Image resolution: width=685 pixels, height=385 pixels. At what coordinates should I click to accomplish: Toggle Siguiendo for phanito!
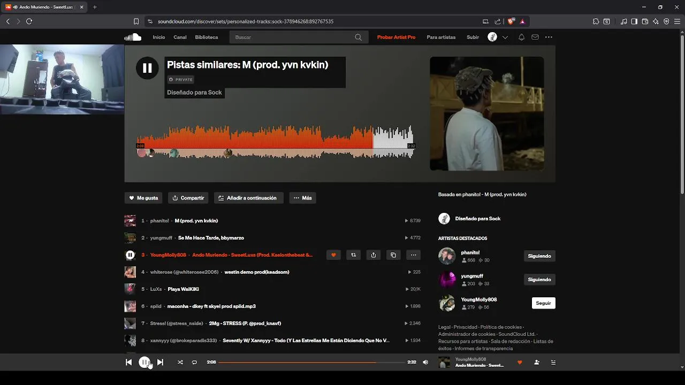click(x=539, y=256)
